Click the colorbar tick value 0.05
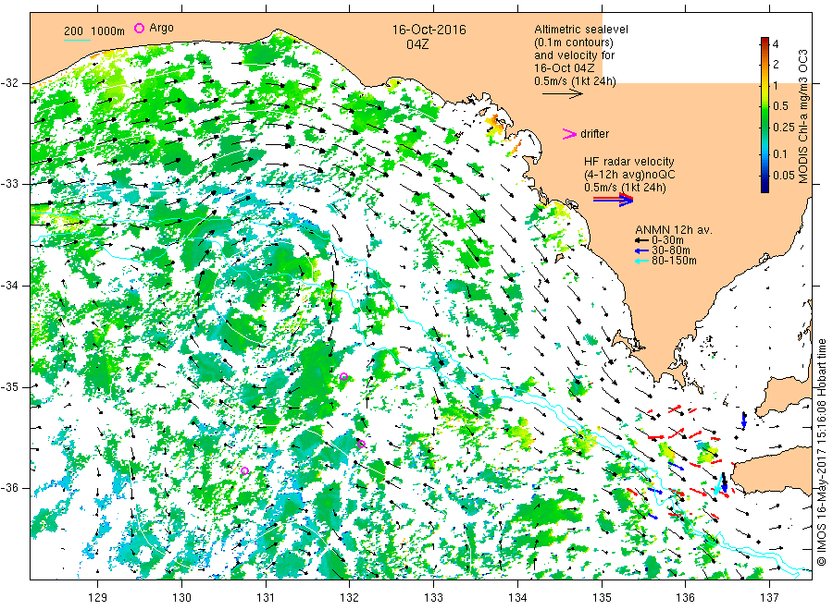Screen dimensions: 833x610 pos(784,175)
